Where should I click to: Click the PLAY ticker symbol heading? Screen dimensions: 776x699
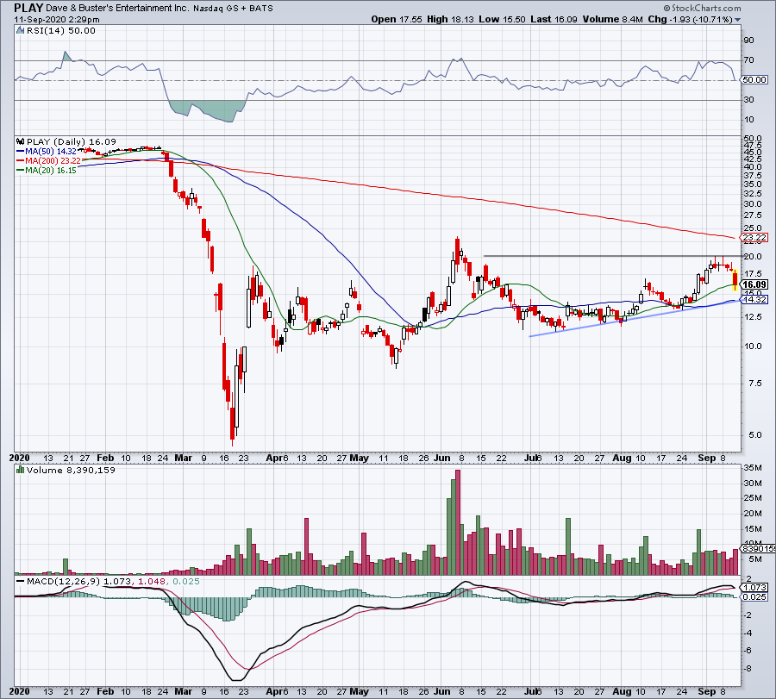(28, 8)
